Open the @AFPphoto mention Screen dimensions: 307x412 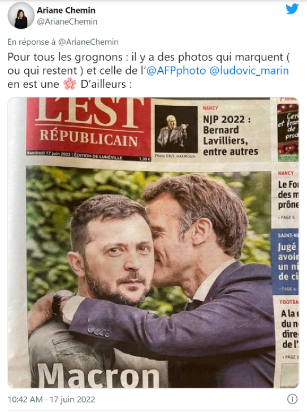176,71
